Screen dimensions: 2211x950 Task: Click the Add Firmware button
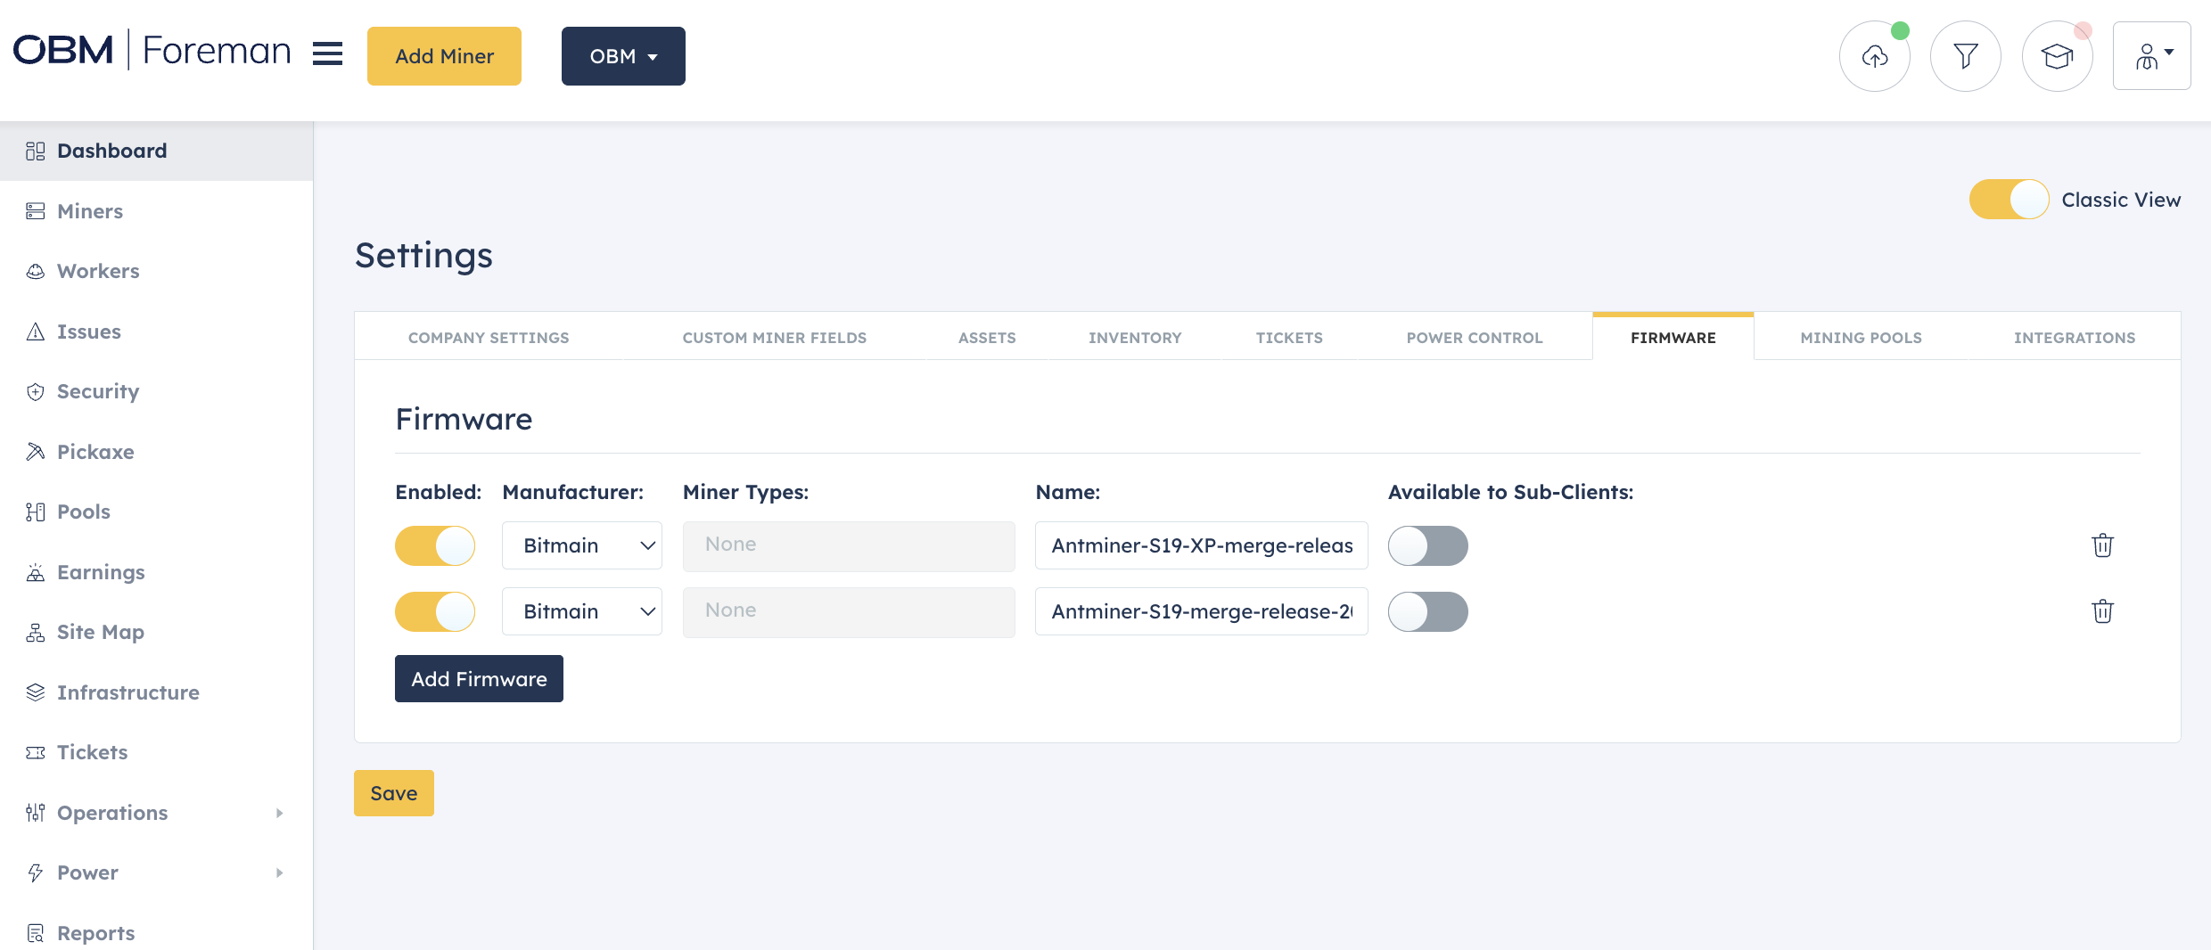[x=479, y=678]
